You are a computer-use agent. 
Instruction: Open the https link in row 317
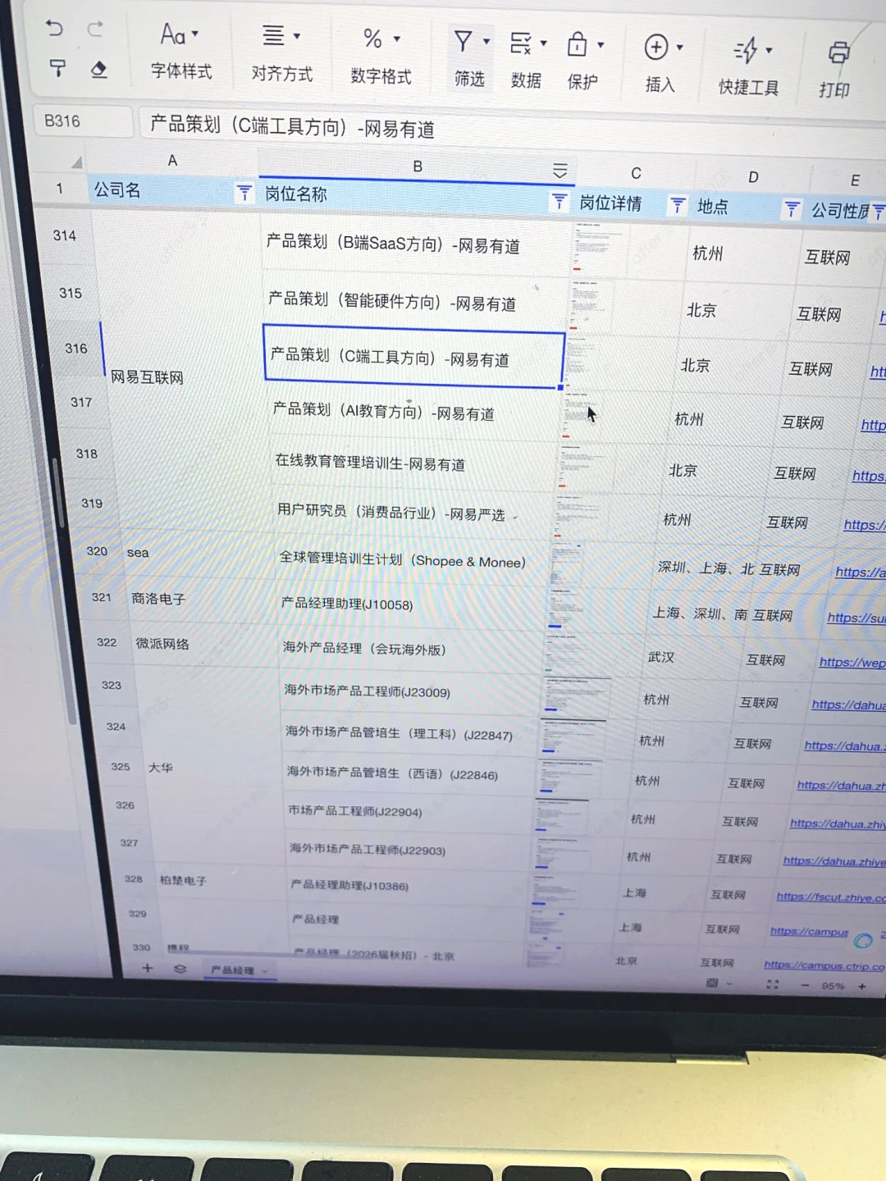click(873, 425)
